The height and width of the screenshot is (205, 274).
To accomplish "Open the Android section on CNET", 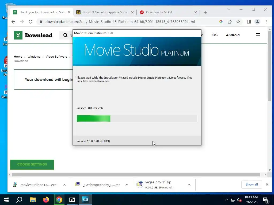I will (x=233, y=35).
